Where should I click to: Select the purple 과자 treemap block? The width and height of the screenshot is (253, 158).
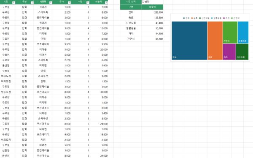click(229, 52)
